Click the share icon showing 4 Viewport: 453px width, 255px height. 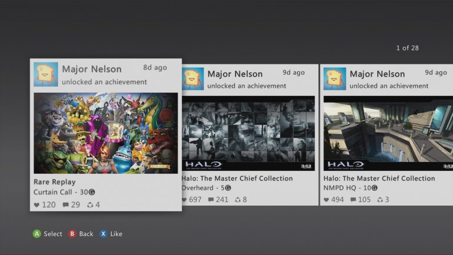click(89, 205)
